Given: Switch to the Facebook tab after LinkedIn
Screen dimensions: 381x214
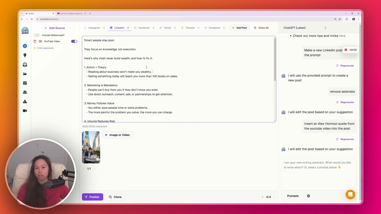Looking at the screenshot, I should point(142,28).
